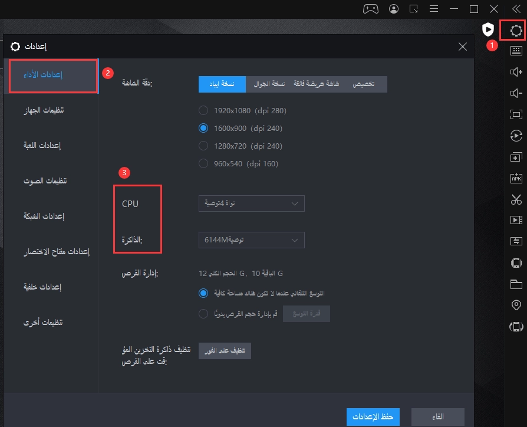Open the user account icon
Image resolution: width=527 pixels, height=427 pixels.
[x=394, y=9]
